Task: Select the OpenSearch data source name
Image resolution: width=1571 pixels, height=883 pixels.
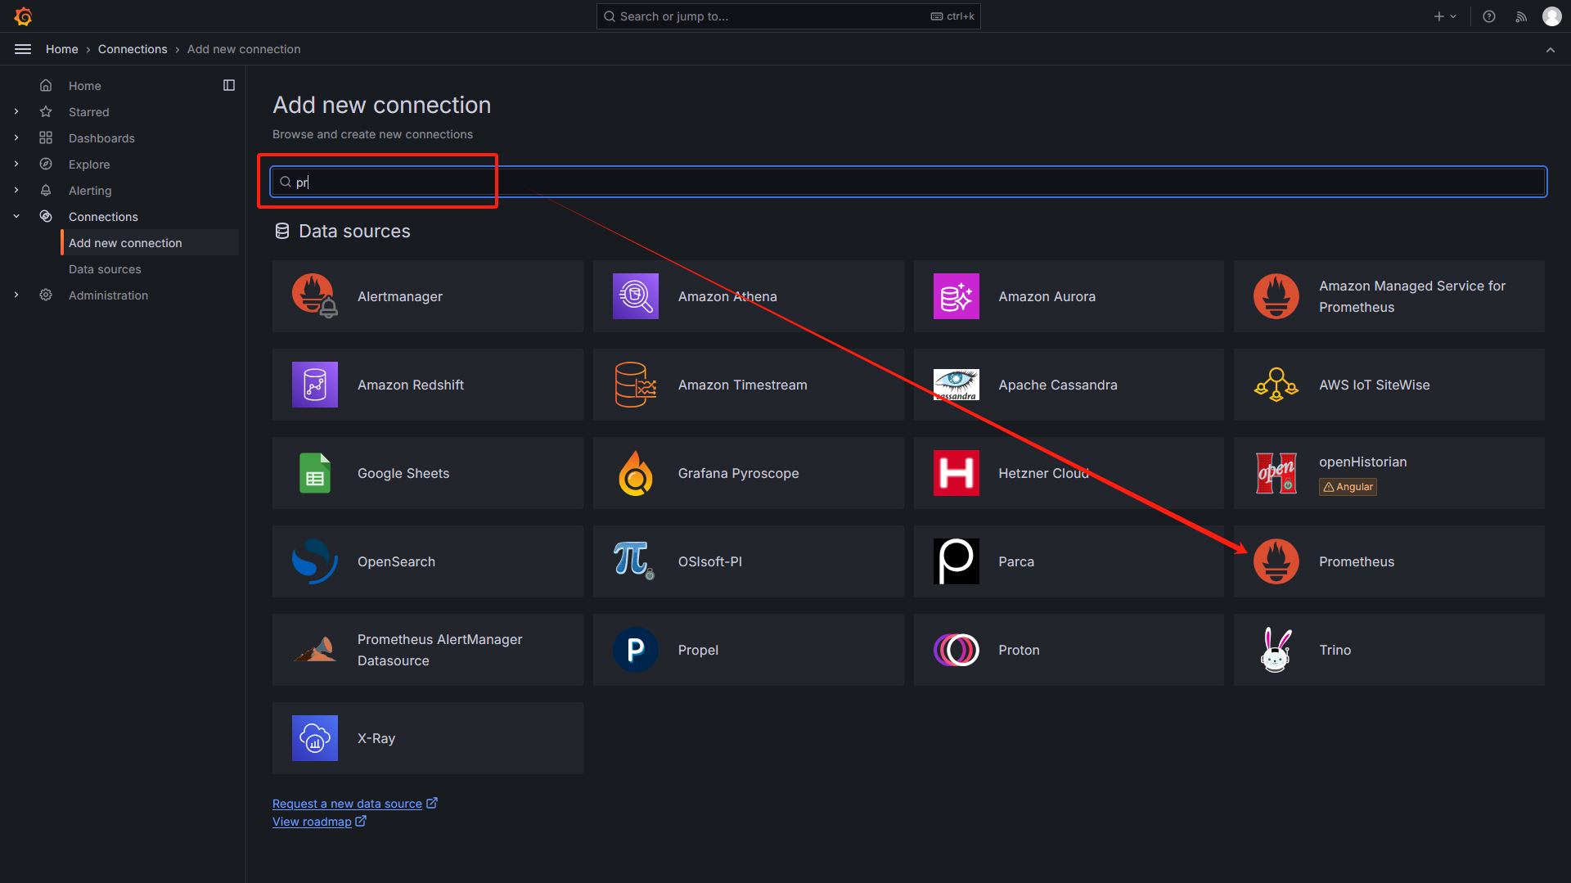Action: pos(396,561)
